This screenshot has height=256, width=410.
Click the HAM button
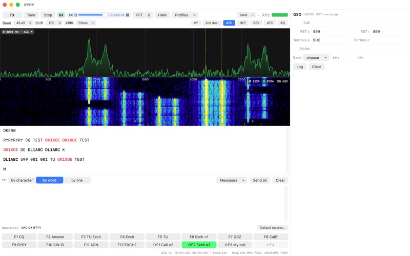tap(162, 15)
